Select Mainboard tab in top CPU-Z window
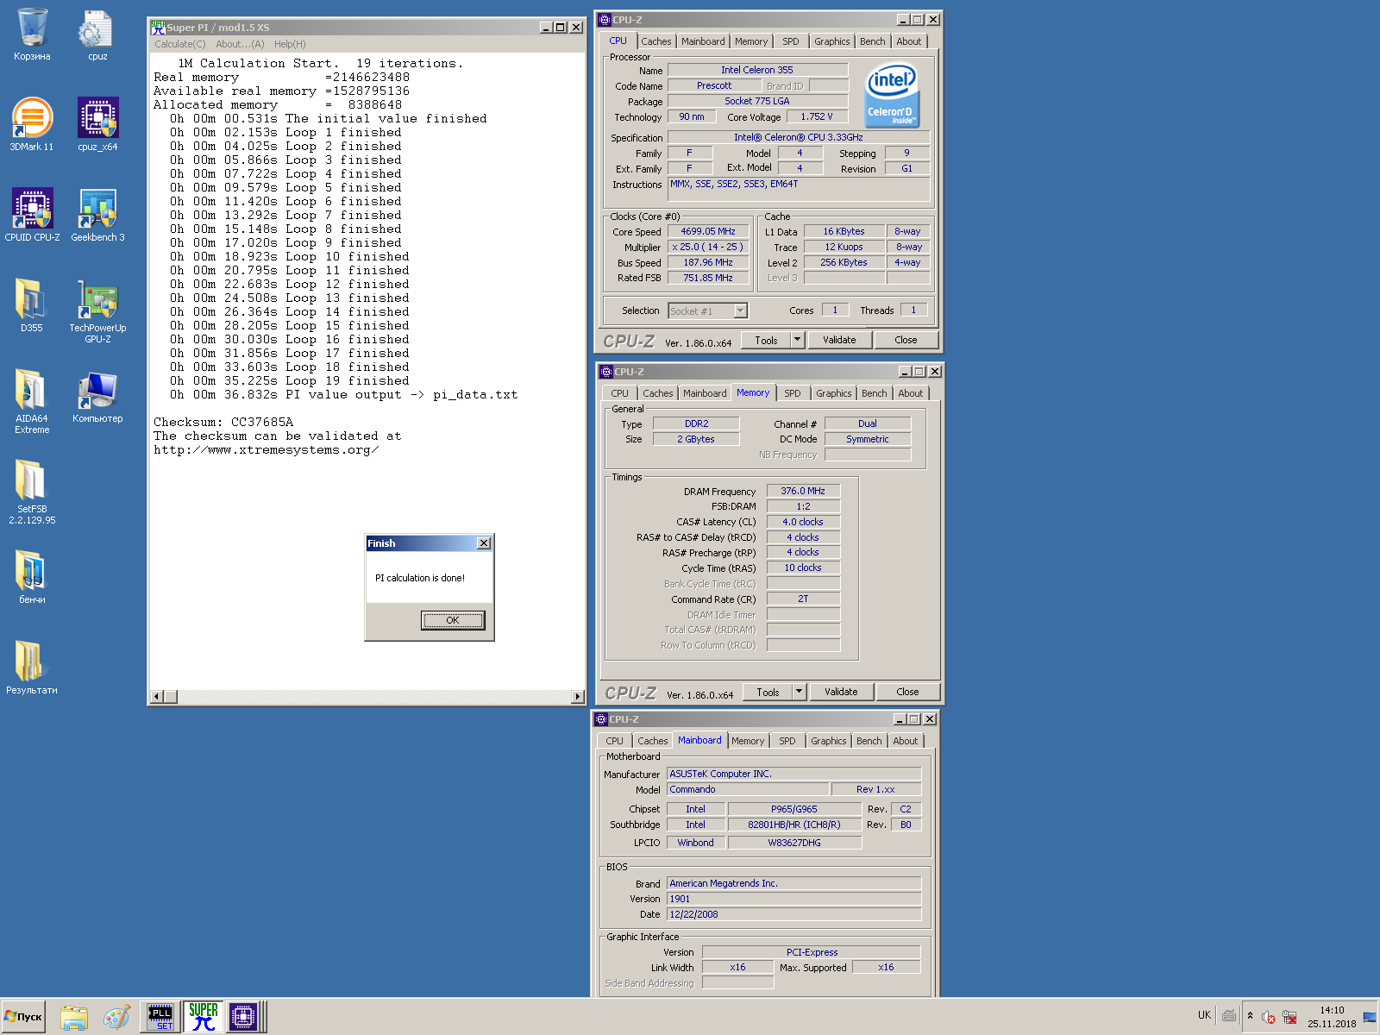The width and height of the screenshot is (1380, 1035). pyautogui.click(x=703, y=41)
